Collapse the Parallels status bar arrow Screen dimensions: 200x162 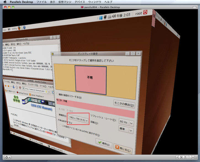pyautogui.click(x=177, y=157)
